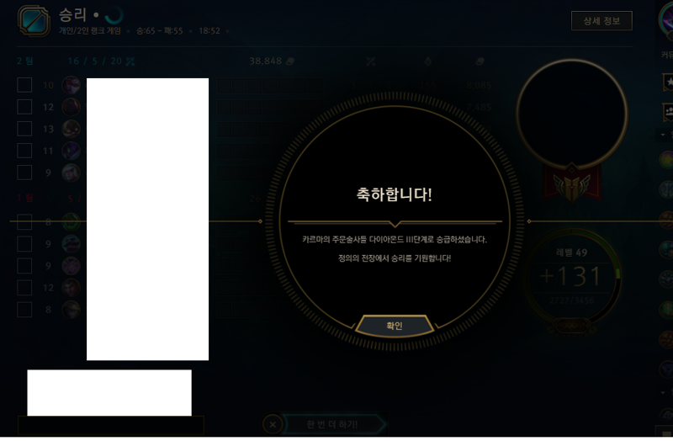Tick the checkbox for the level 11 player in 2팀
The height and width of the screenshot is (441, 673).
[x=24, y=151]
